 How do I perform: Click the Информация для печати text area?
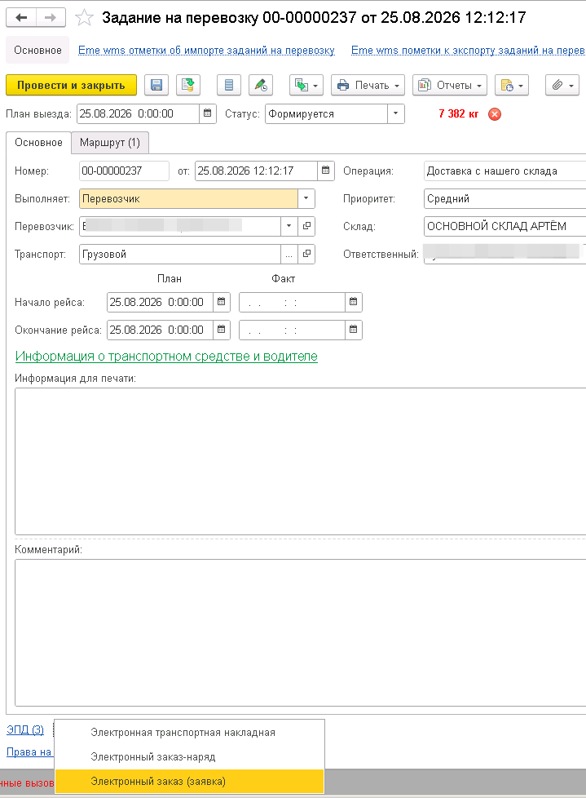point(301,461)
